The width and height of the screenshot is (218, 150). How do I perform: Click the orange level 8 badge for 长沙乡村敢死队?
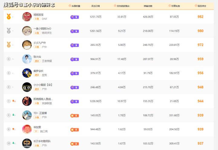coord(74,144)
